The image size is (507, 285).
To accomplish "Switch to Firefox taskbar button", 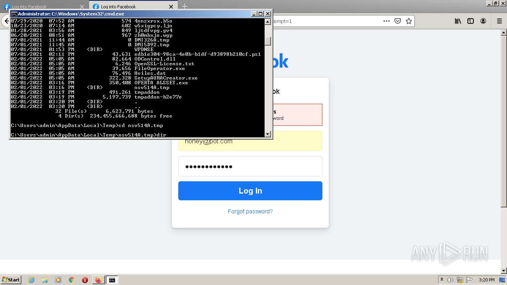I will pyautogui.click(x=98, y=280).
